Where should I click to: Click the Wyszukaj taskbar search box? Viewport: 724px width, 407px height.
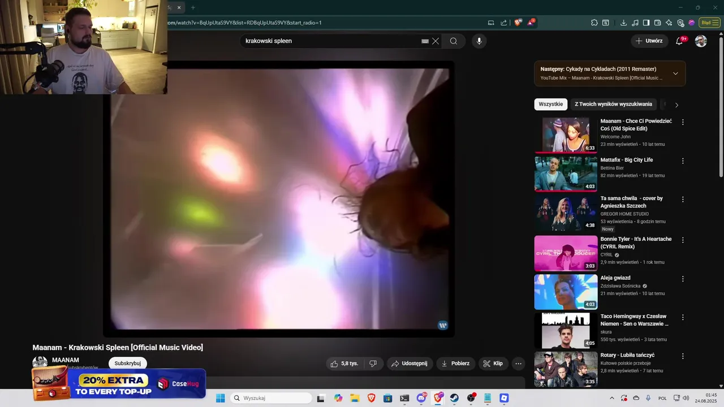[271, 398]
